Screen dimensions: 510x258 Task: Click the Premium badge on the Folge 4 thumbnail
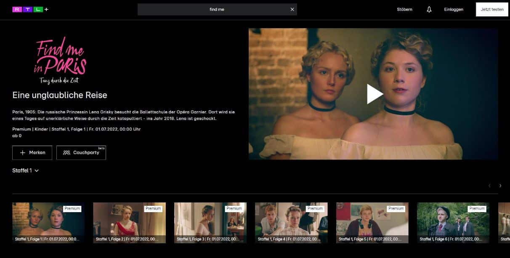(315, 208)
